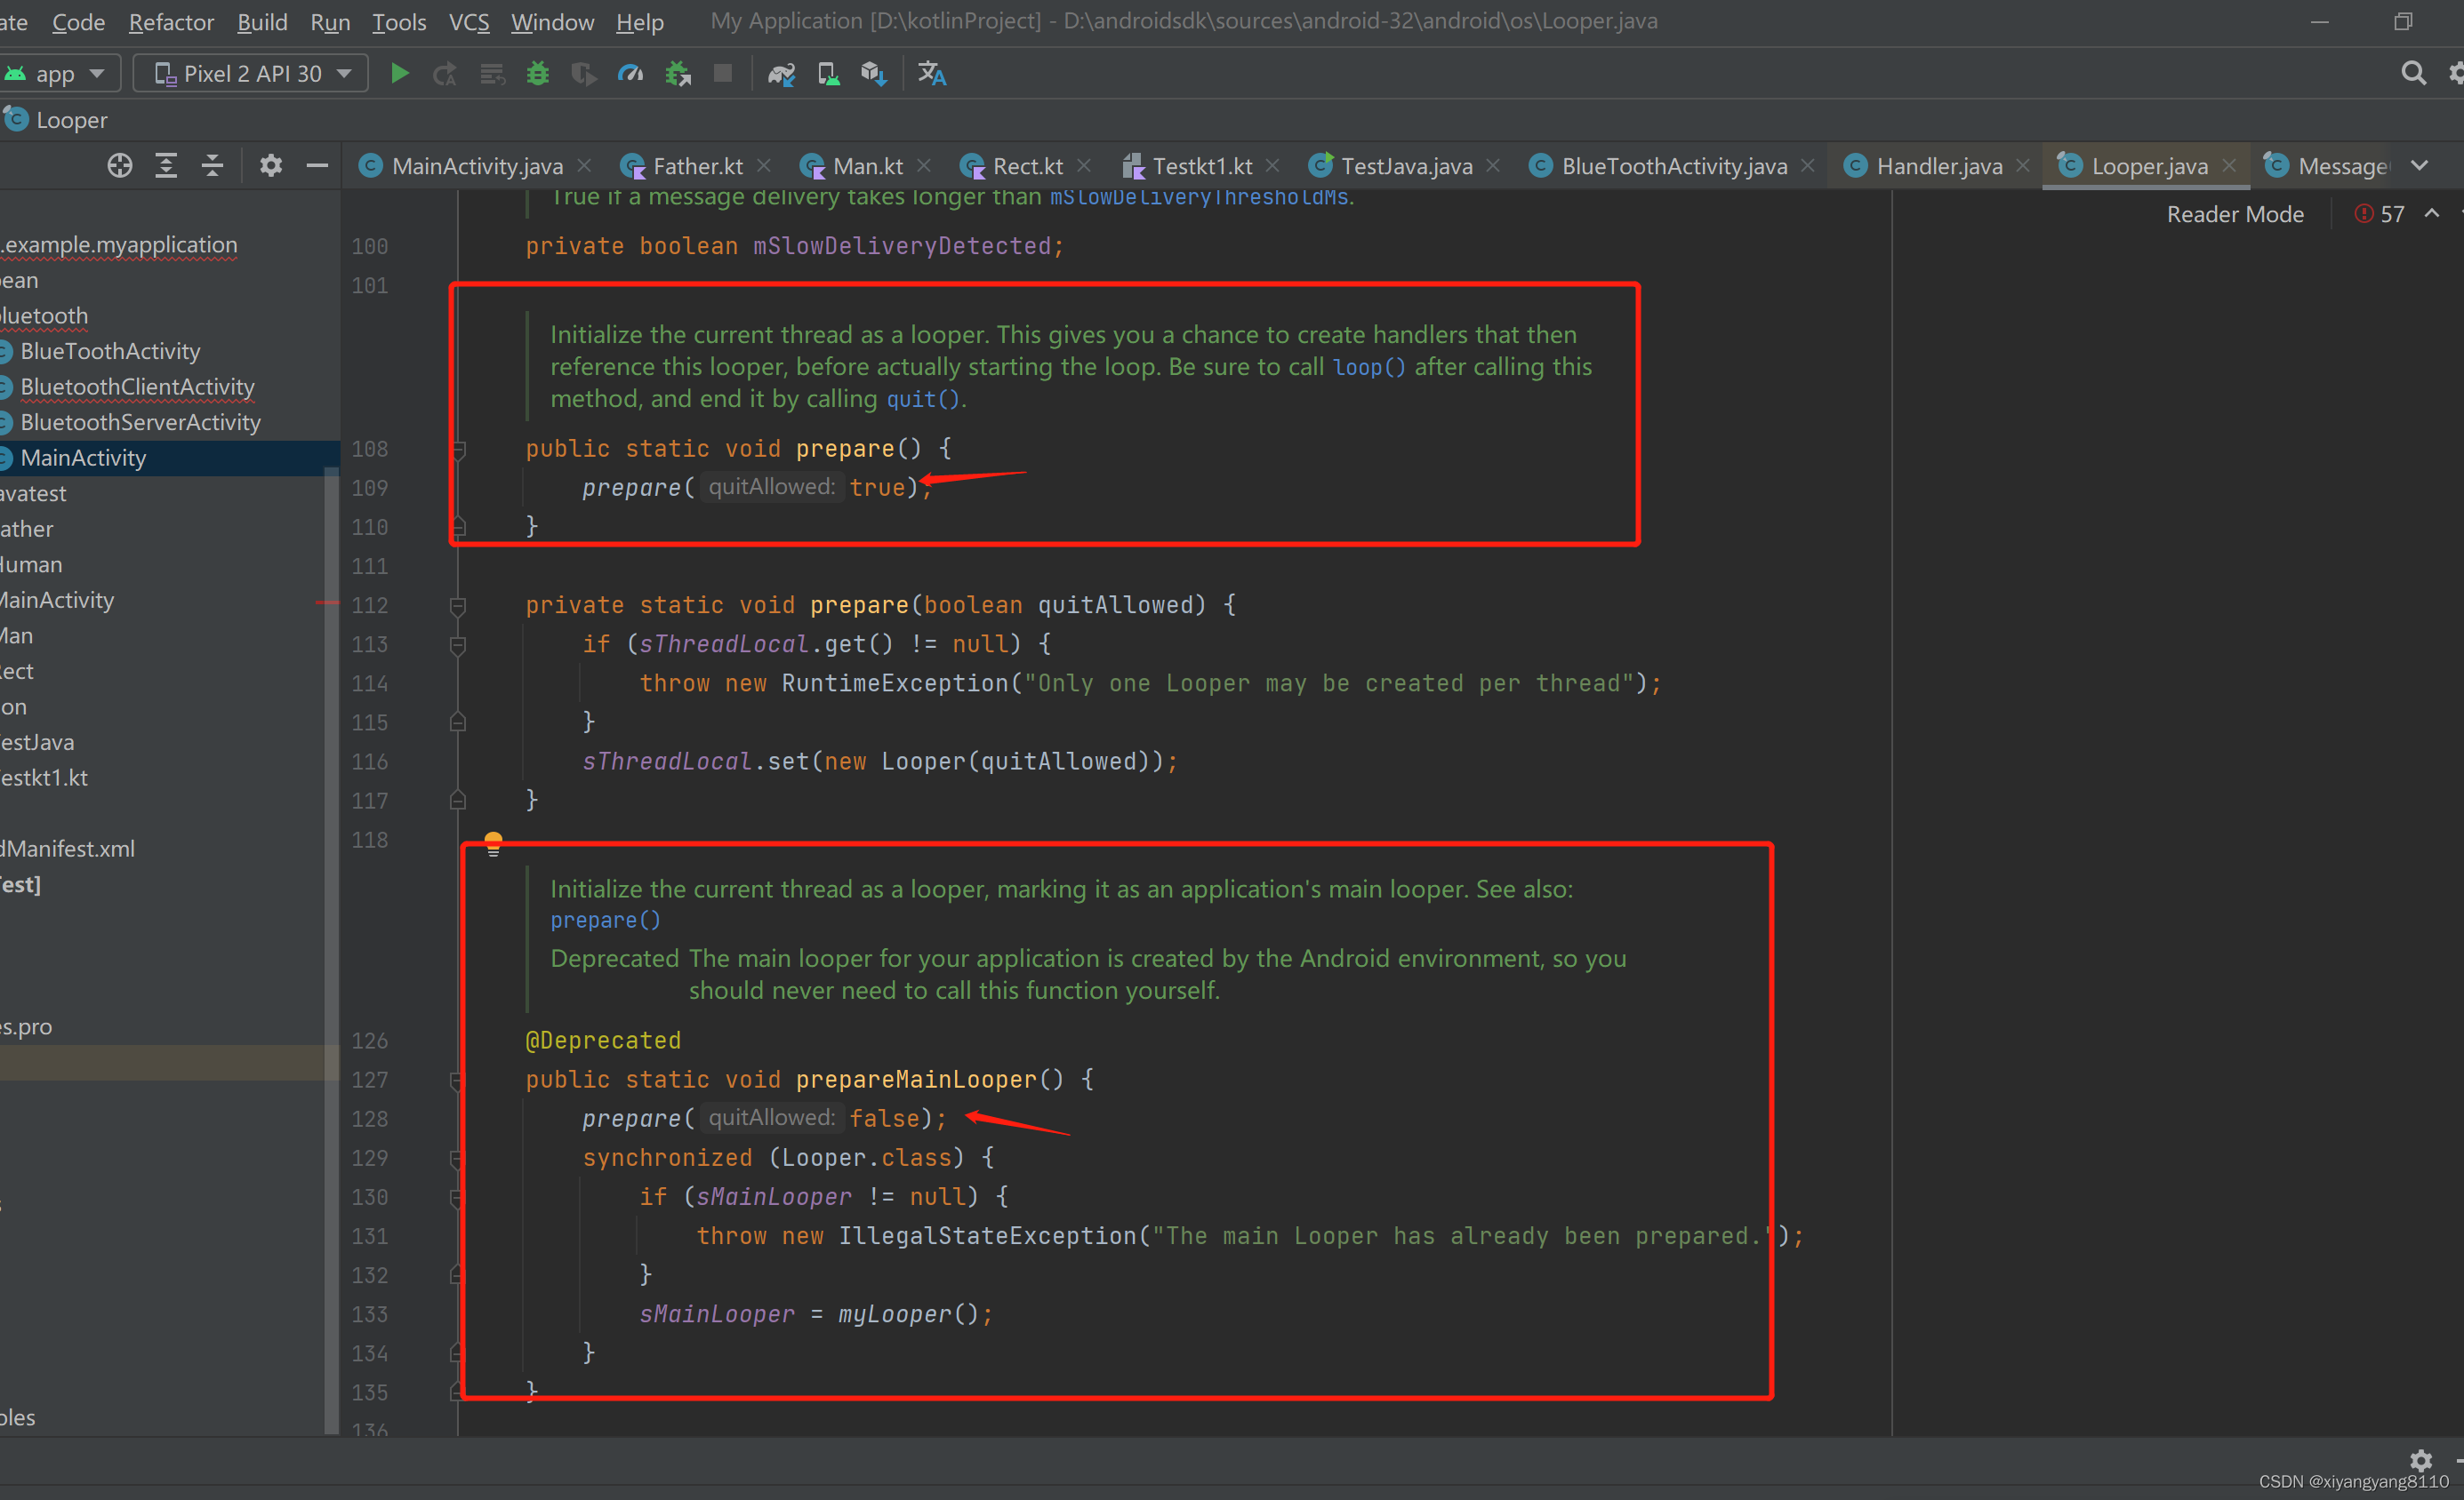Toggle fold marker on line 127
This screenshot has height=1500, width=2464.
tap(457, 1081)
